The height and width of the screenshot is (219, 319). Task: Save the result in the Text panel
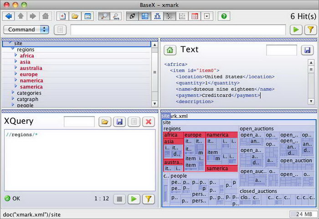tap(307, 50)
